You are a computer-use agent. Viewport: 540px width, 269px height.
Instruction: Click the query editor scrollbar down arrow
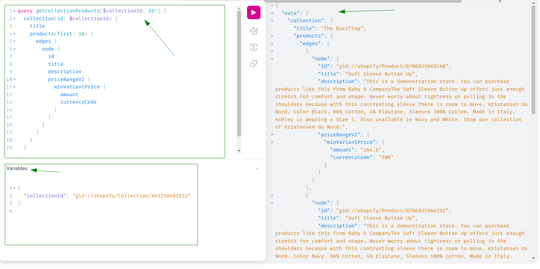coord(239,151)
